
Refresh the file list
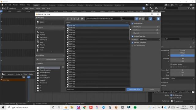(x=77, y=19)
